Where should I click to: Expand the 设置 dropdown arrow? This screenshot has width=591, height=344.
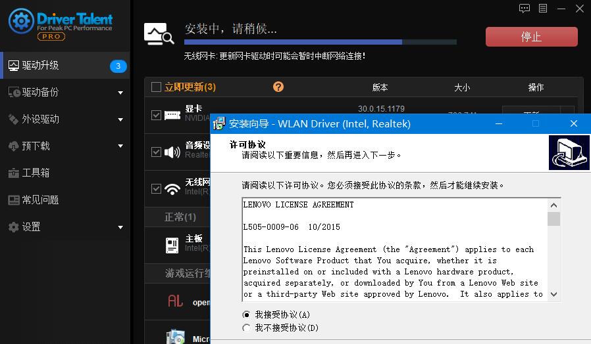click(120, 227)
